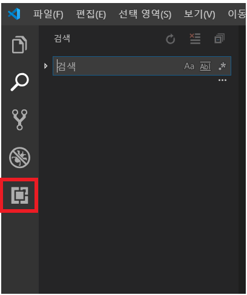Open the 보기(V) menu
The height and width of the screenshot is (295, 247).
tap(199, 14)
